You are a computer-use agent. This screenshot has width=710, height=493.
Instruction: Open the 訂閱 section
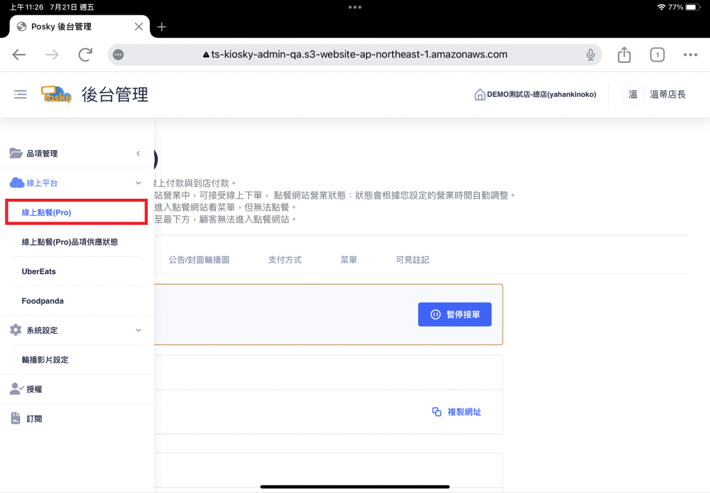[34, 418]
